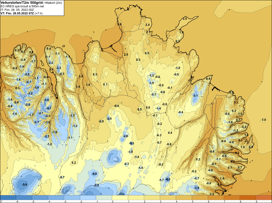Click the darkest blue -7 to -6 legend segment

click(8, 198)
